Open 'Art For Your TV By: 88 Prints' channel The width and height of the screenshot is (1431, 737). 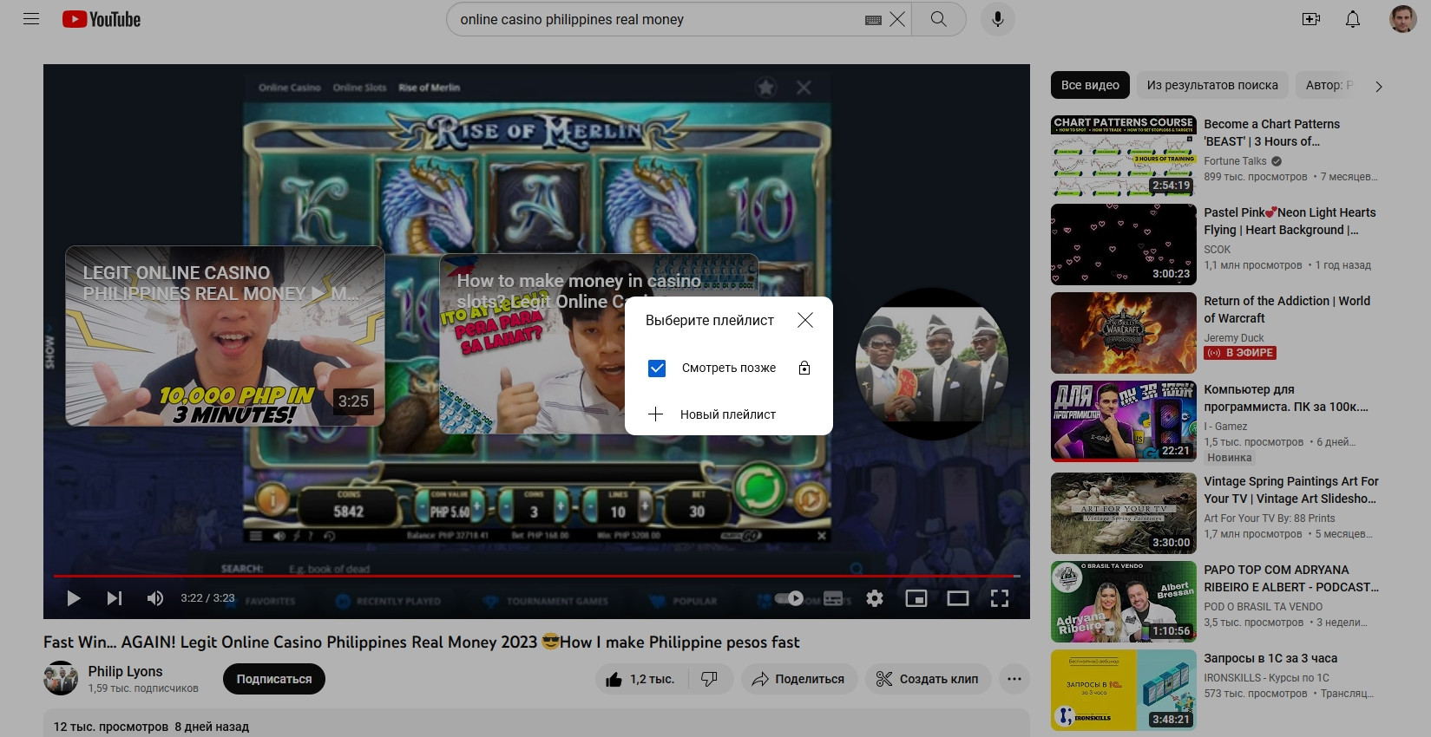1270,519
